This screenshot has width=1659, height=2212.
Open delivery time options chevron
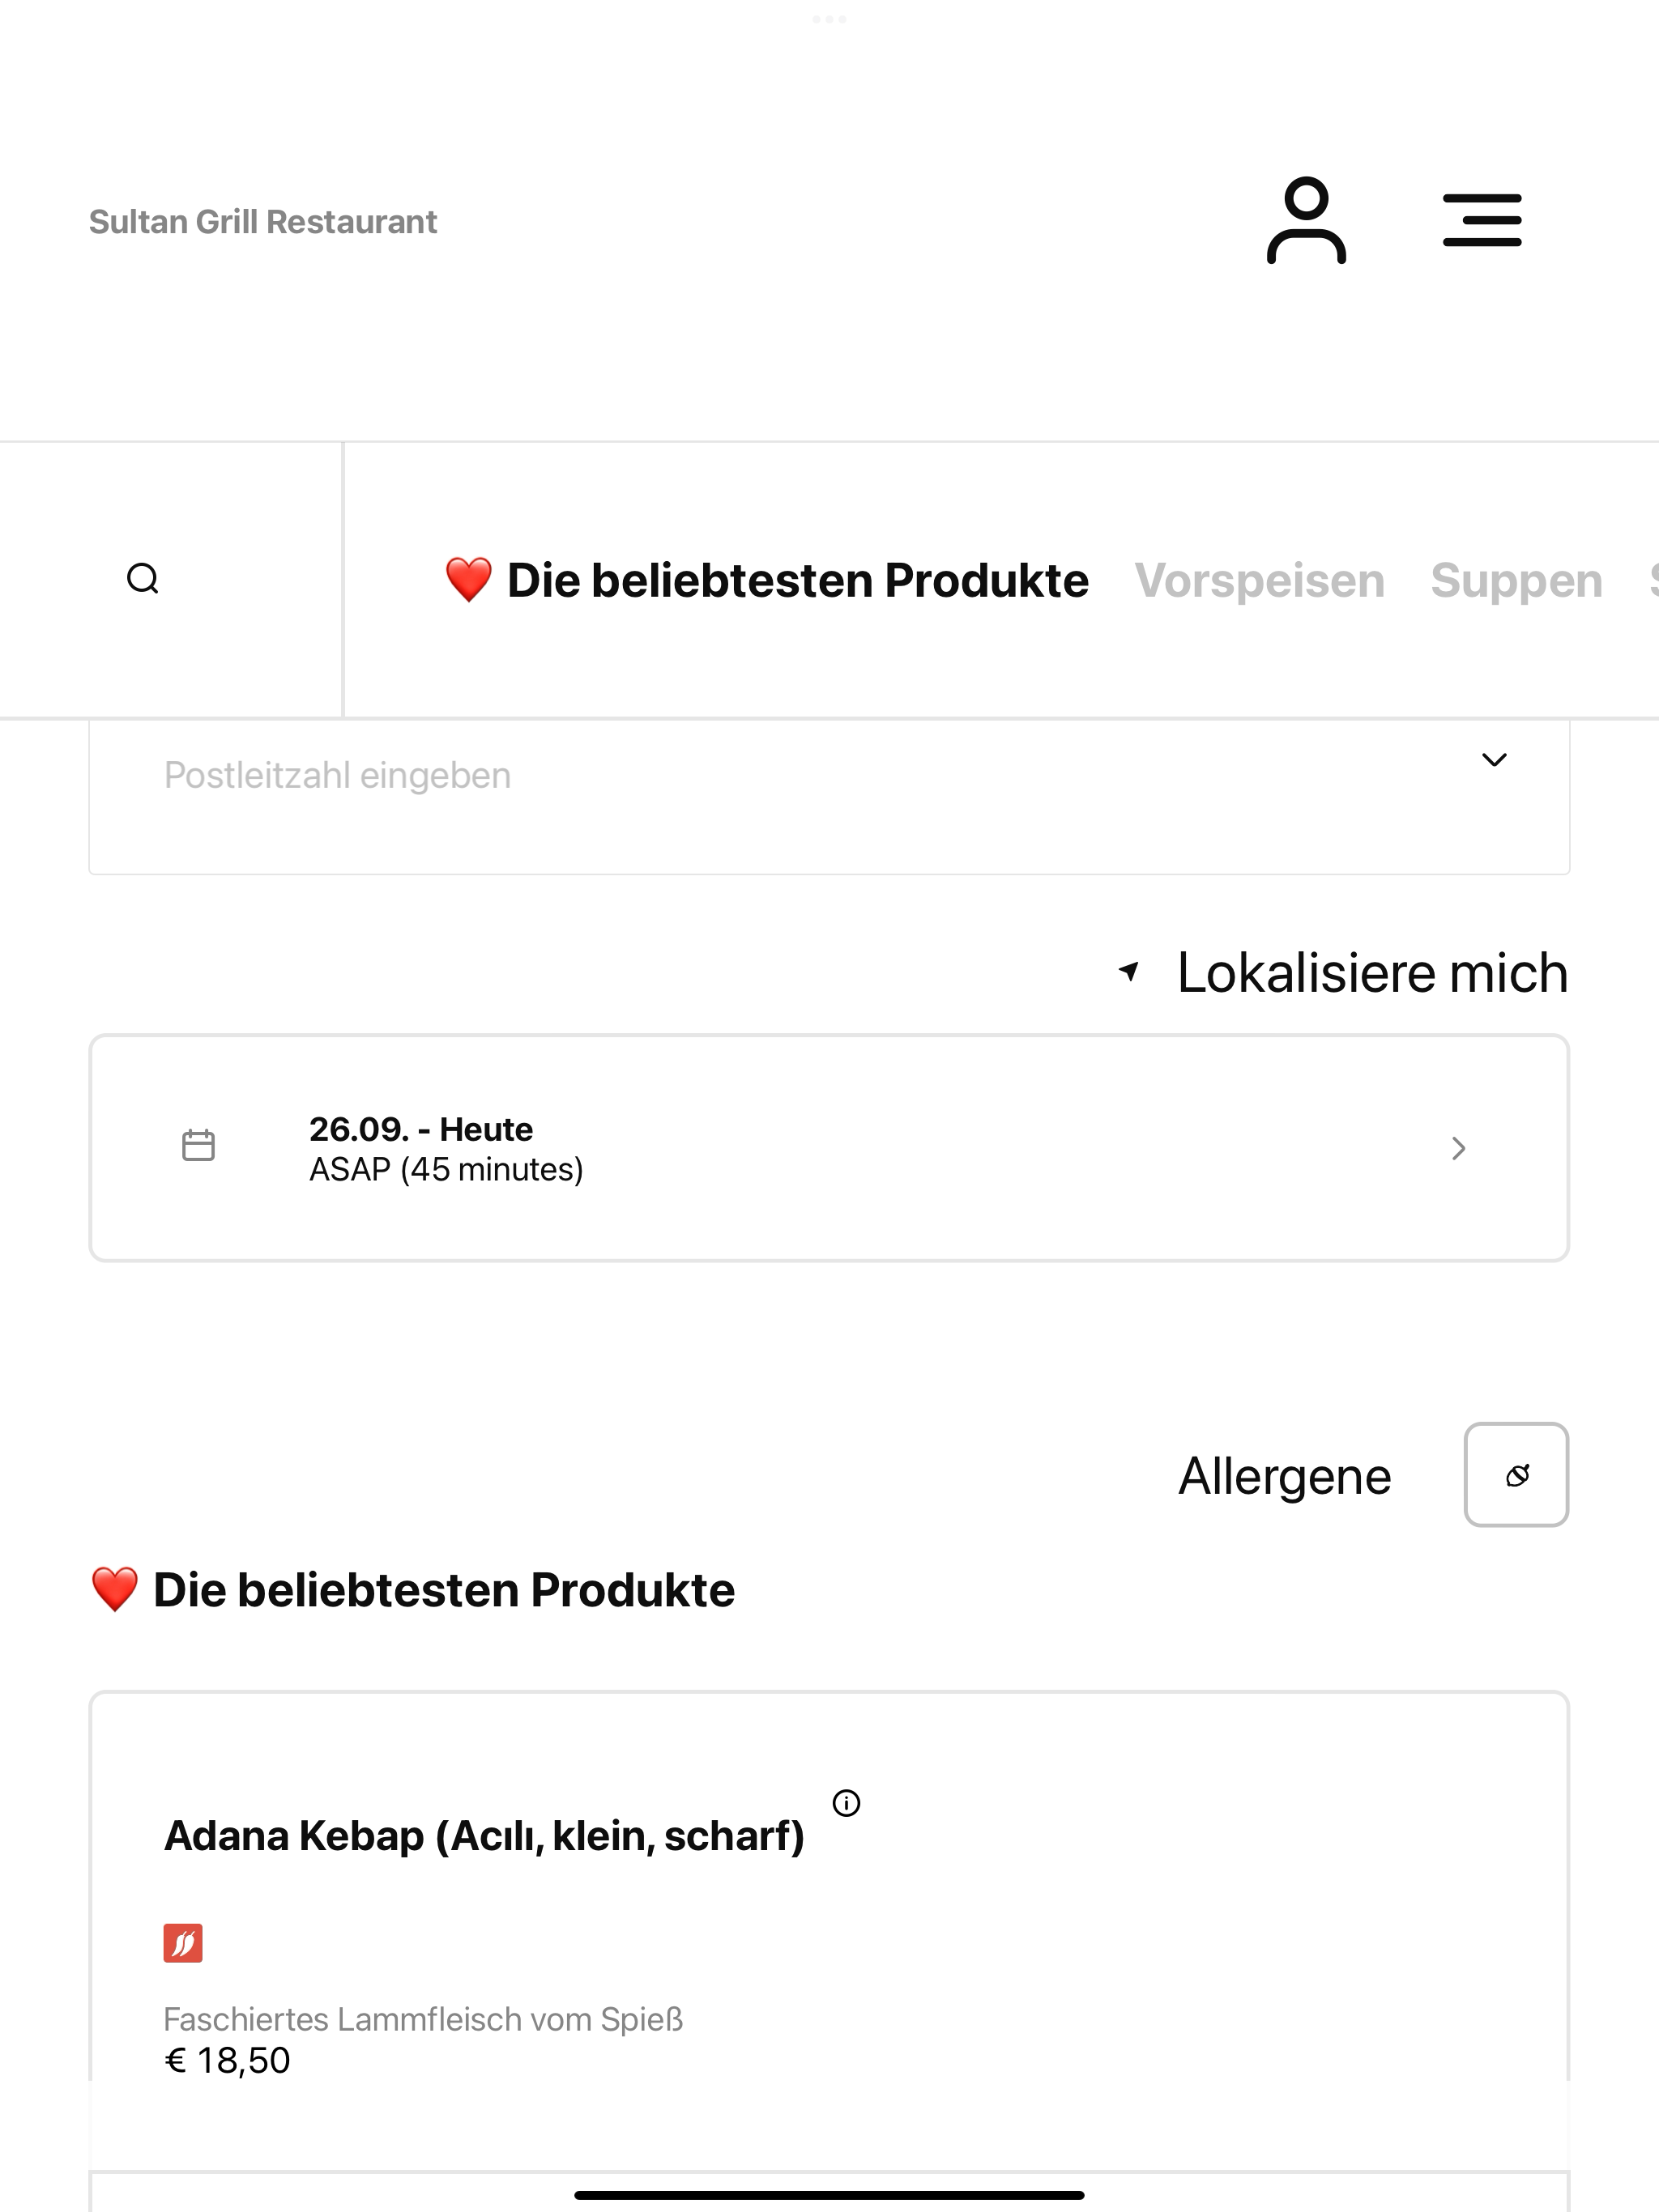click(x=1459, y=1148)
